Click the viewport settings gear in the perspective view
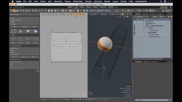Viewport: 182px width, 102px height. click(x=128, y=17)
